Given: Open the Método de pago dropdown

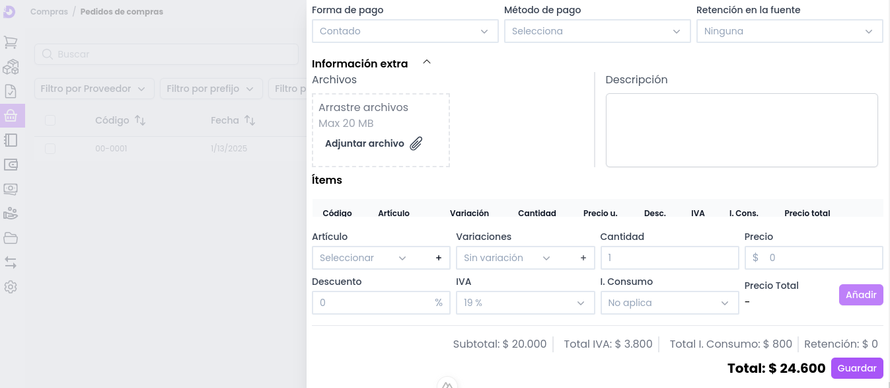Looking at the screenshot, I should pyautogui.click(x=597, y=31).
